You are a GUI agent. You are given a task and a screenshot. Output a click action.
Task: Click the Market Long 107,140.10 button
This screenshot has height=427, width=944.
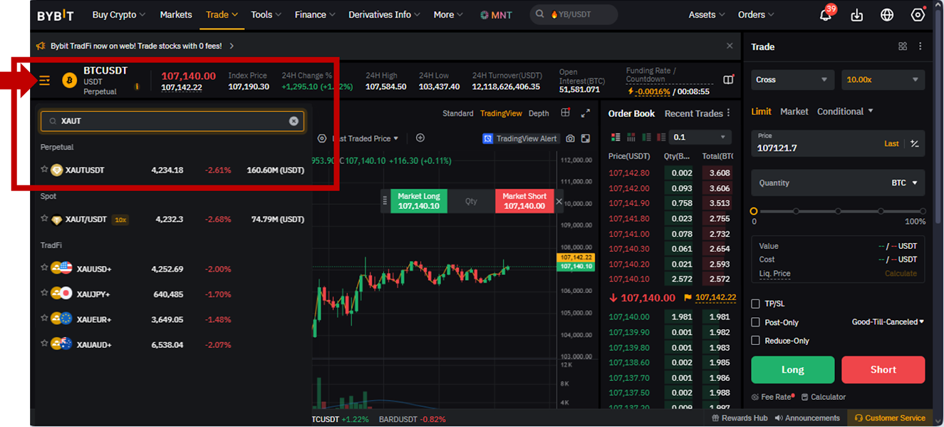point(418,201)
